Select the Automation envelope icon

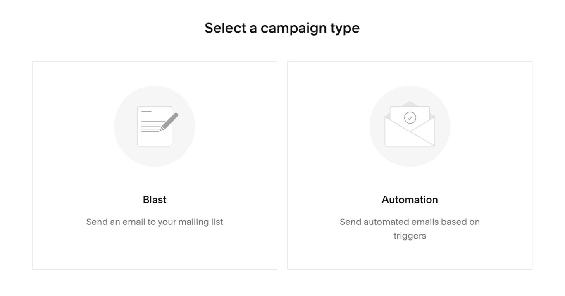click(x=410, y=124)
